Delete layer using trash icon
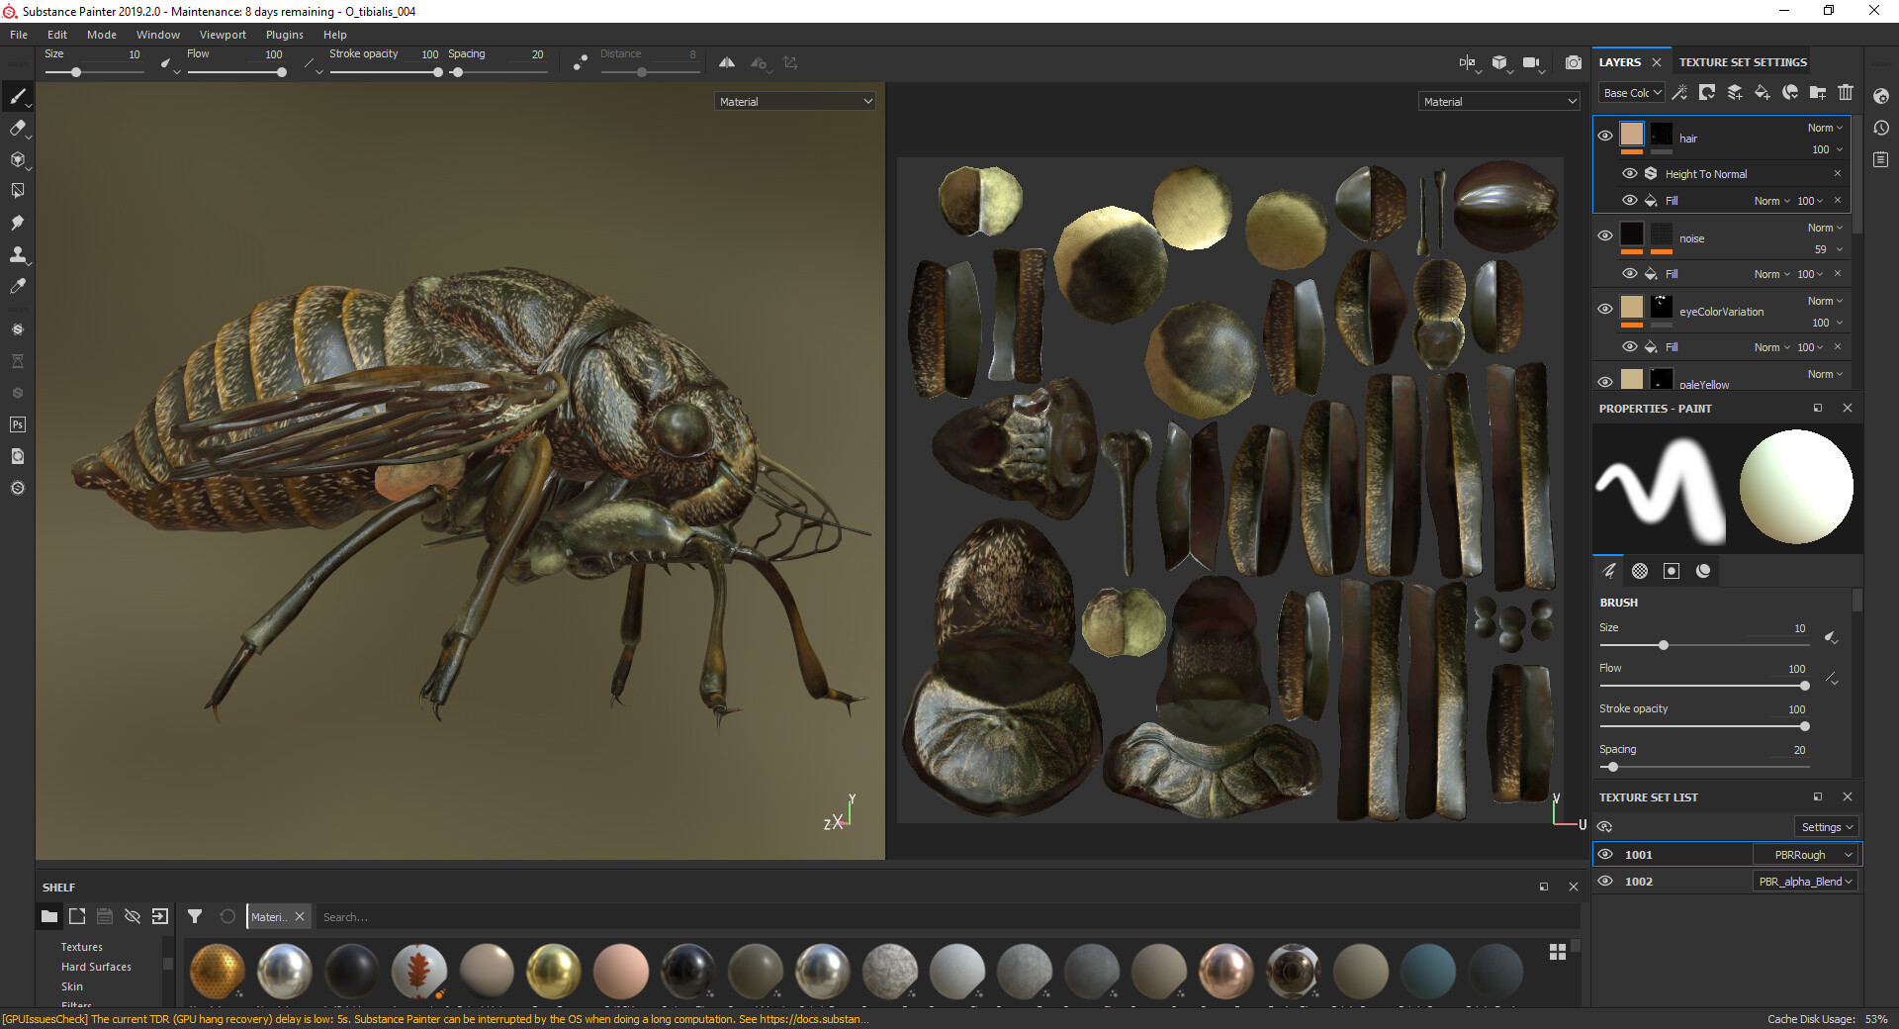 1846,93
